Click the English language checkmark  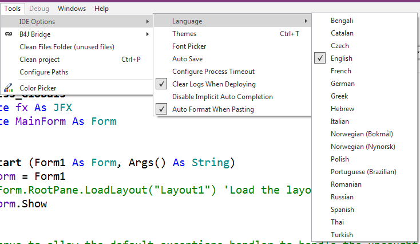[x=320, y=58]
